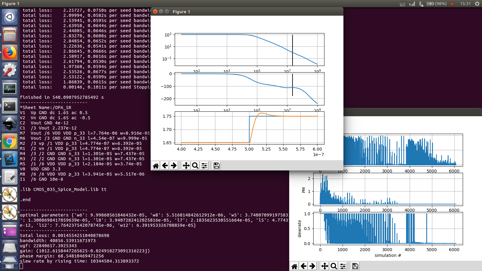Click Forward arrow in Figure 1 toolbar

pyautogui.click(x=174, y=166)
